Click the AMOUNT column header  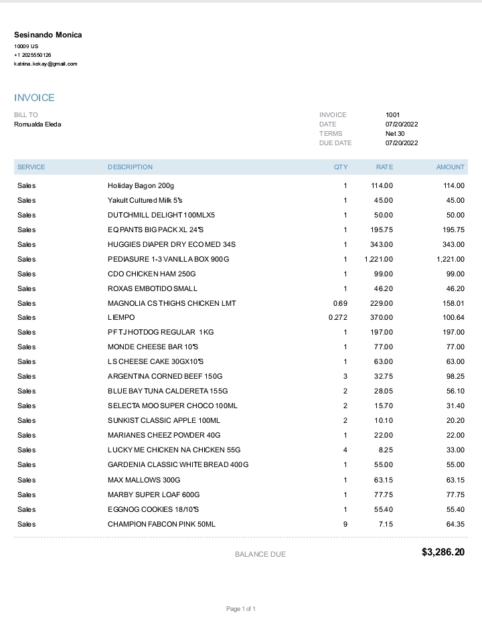coord(450,167)
